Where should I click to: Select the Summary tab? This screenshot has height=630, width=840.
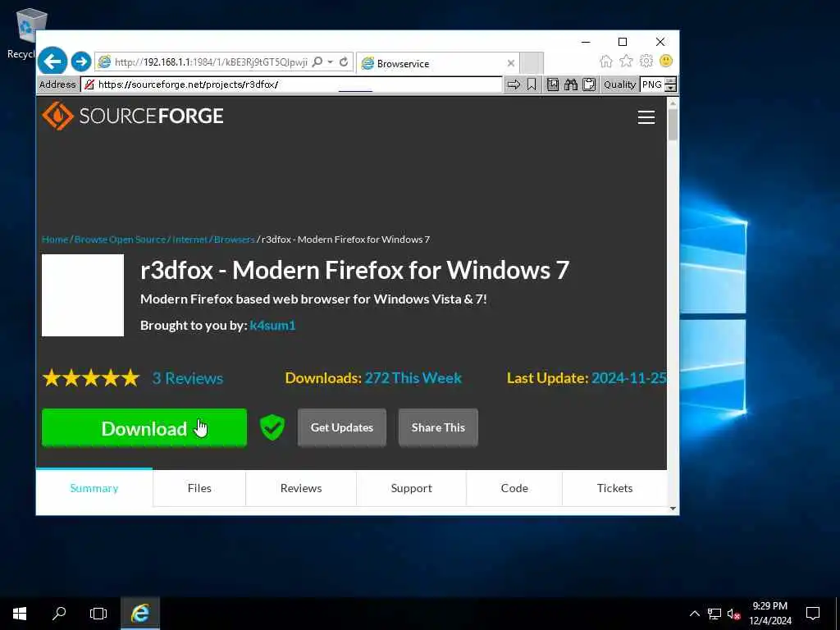(x=94, y=488)
